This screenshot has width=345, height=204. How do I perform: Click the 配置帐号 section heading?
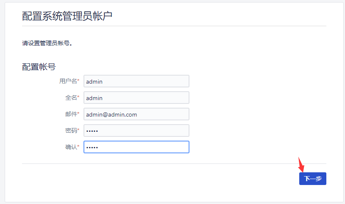pyautogui.click(x=39, y=67)
